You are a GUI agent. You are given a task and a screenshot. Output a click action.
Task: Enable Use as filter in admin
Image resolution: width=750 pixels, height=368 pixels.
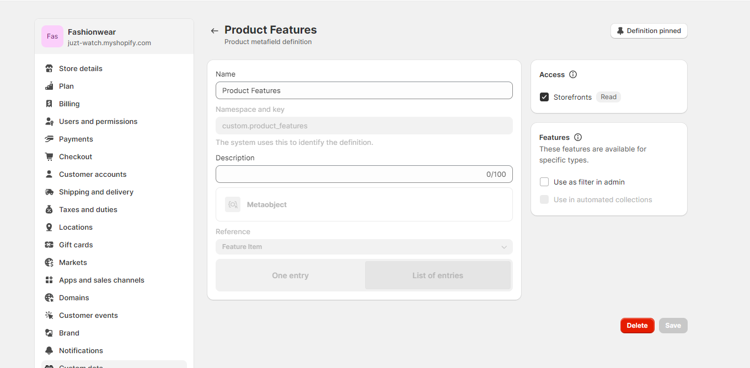[544, 182]
